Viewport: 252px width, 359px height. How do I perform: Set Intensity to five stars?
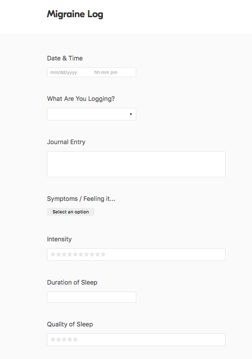point(75,254)
